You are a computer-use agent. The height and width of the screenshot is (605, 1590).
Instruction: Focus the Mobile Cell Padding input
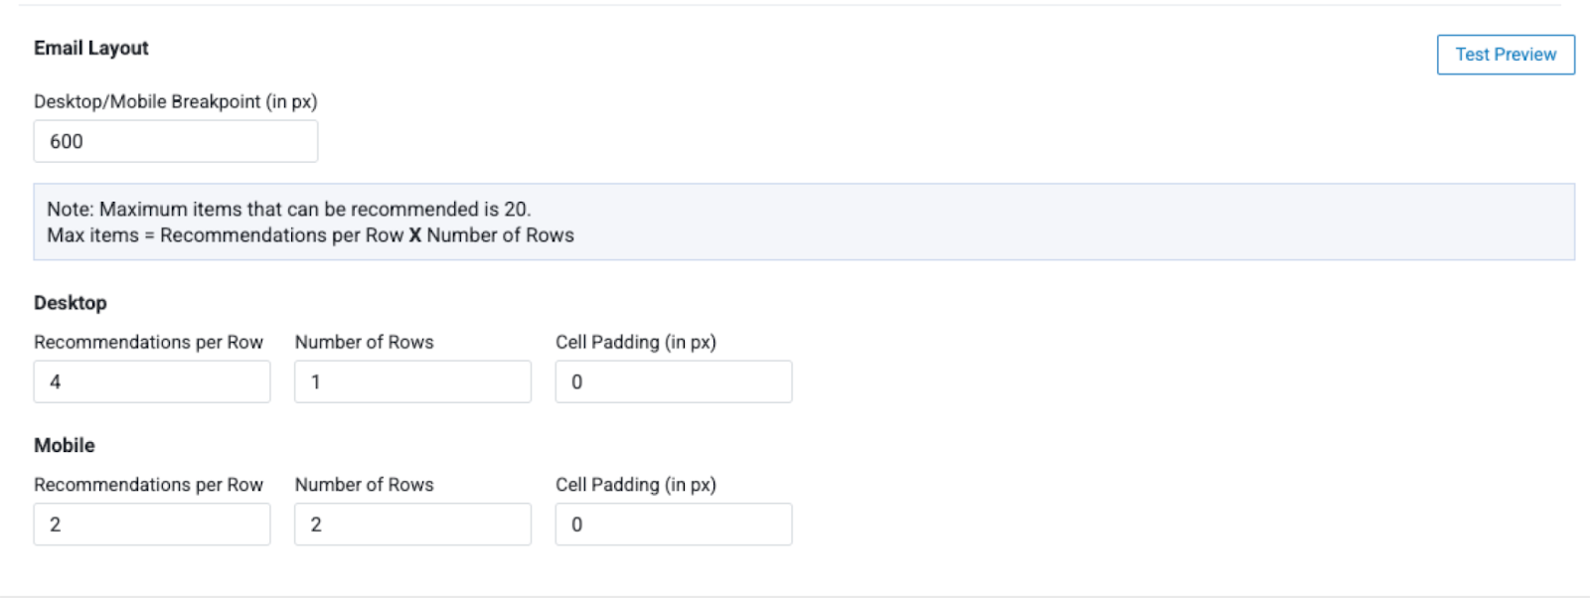[x=673, y=525]
